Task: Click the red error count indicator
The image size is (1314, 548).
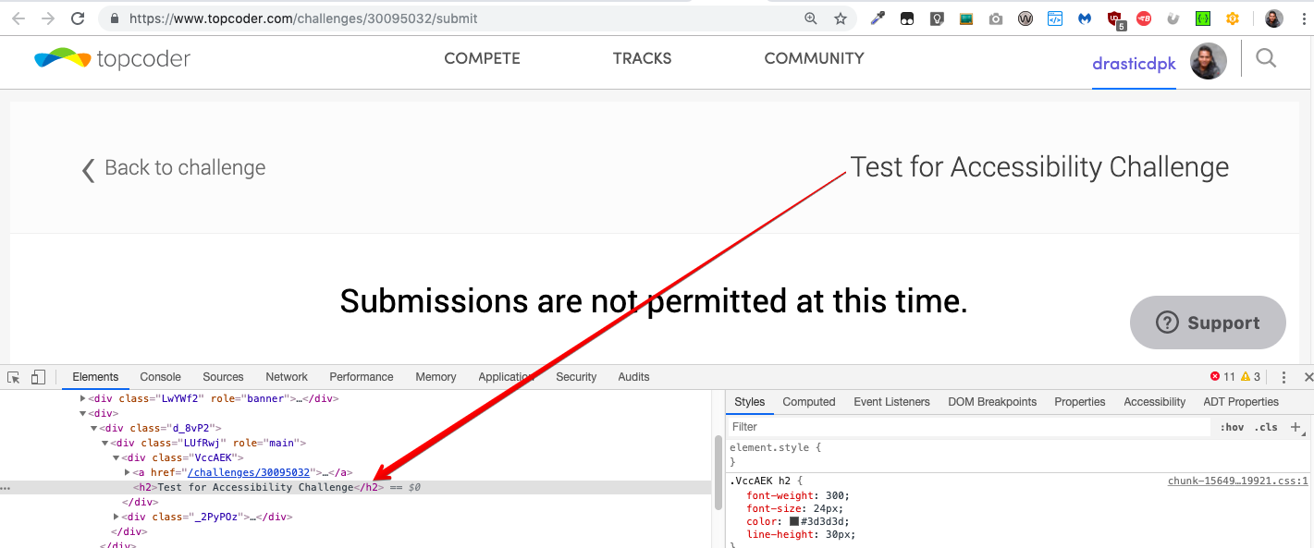Action: (1222, 377)
